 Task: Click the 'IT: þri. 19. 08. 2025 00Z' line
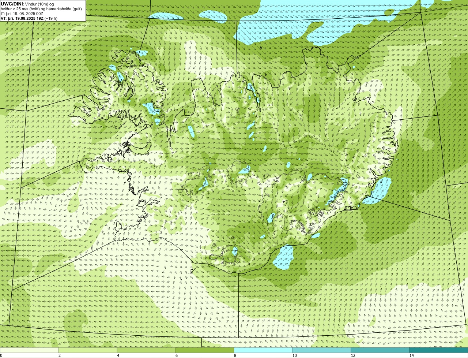click(x=22, y=14)
